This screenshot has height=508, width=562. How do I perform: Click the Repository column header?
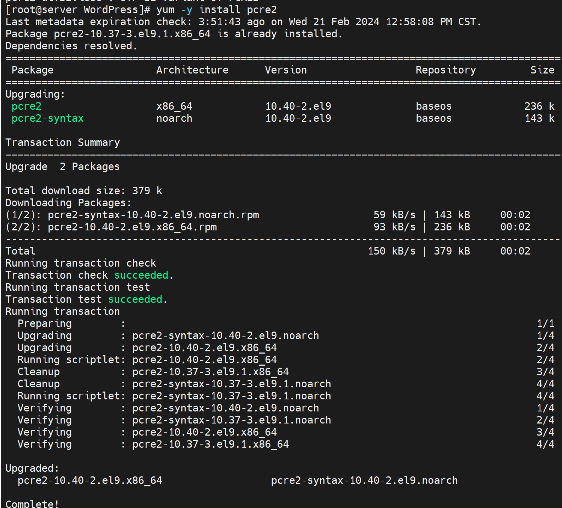click(446, 70)
